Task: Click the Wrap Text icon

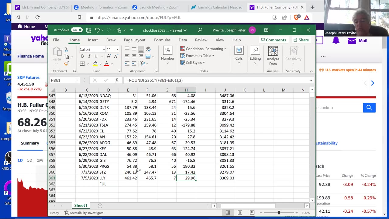Action: pos(148,49)
